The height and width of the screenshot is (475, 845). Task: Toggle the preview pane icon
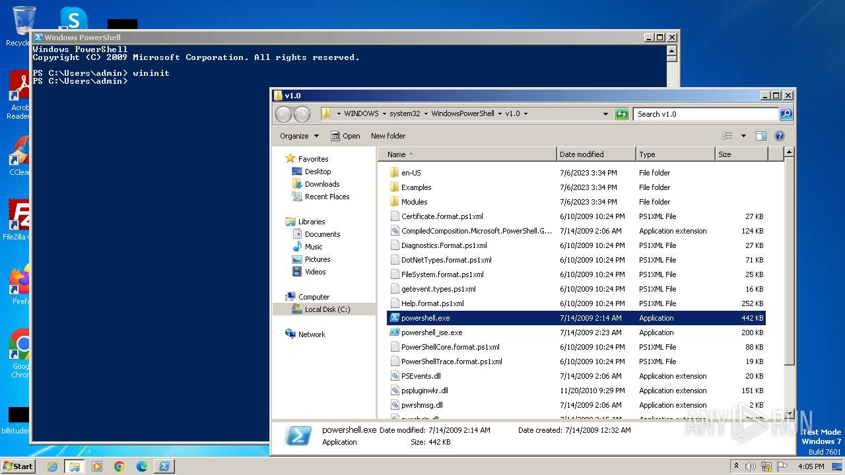(x=760, y=136)
